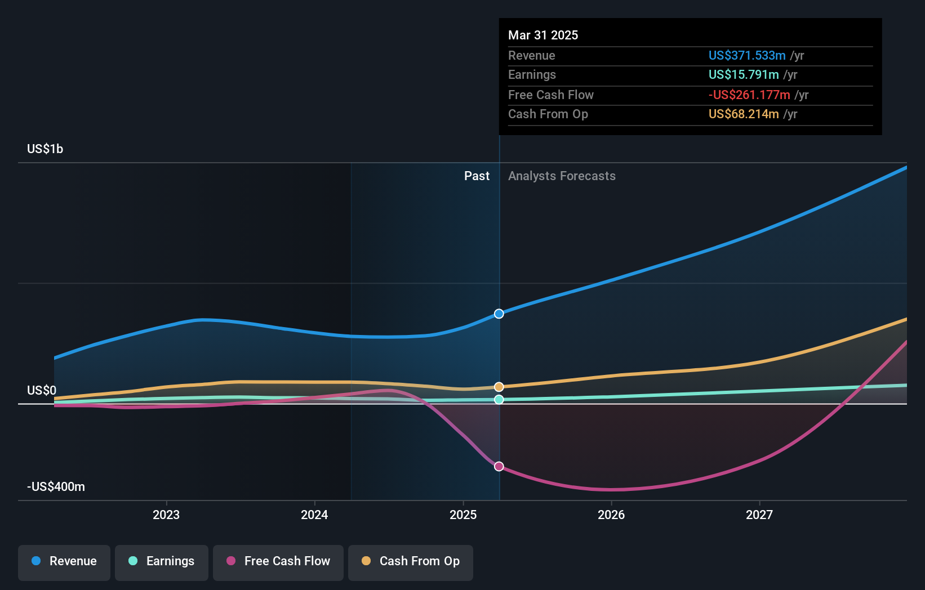925x590 pixels.
Task: Click the Cash From Op label in tooltip
Action: coord(548,114)
